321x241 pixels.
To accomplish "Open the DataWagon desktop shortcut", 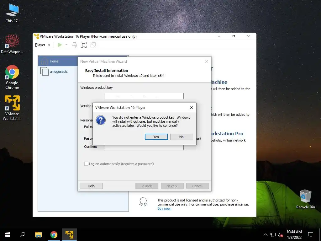I will tap(12, 44).
